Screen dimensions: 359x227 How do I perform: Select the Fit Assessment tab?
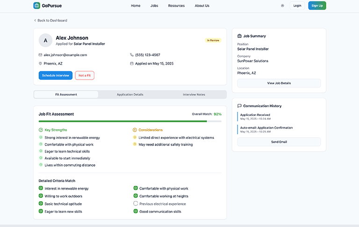click(66, 95)
